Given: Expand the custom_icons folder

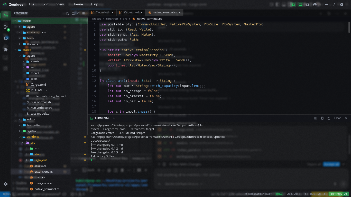Looking at the screenshot, I should [x=20, y=32].
